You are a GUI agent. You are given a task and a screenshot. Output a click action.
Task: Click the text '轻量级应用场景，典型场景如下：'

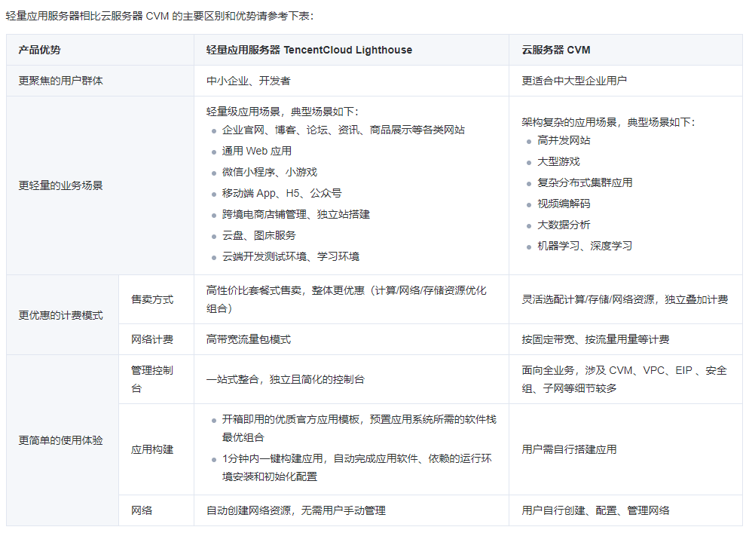coord(283,112)
